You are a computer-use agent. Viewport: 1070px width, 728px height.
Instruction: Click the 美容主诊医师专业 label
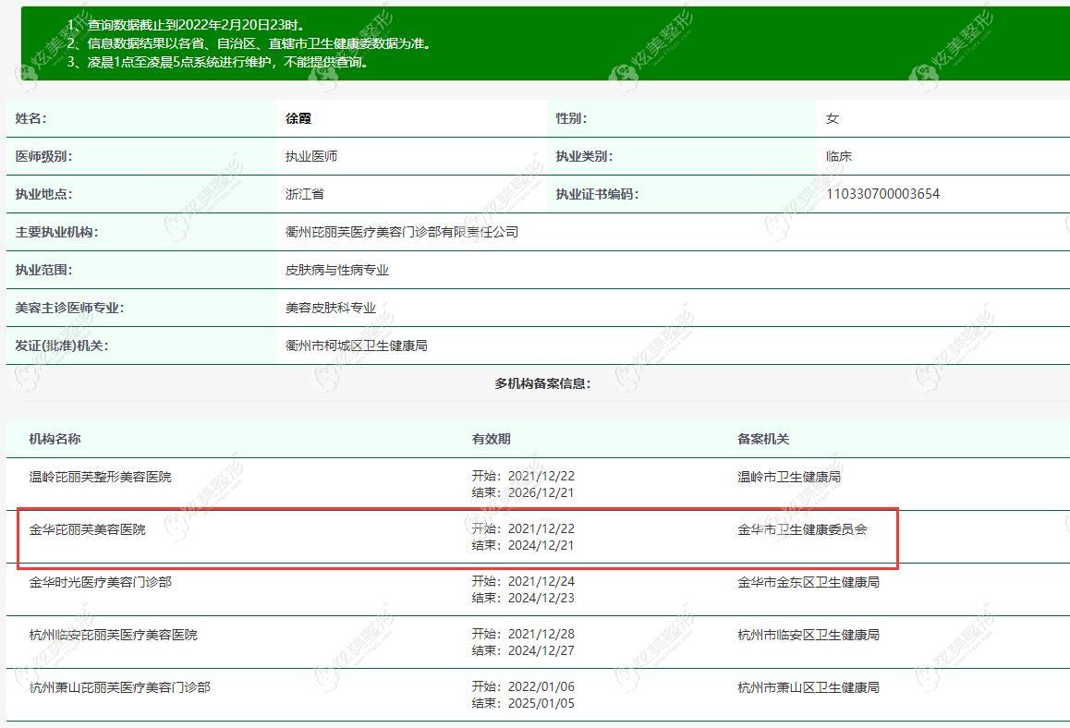pyautogui.click(x=69, y=308)
